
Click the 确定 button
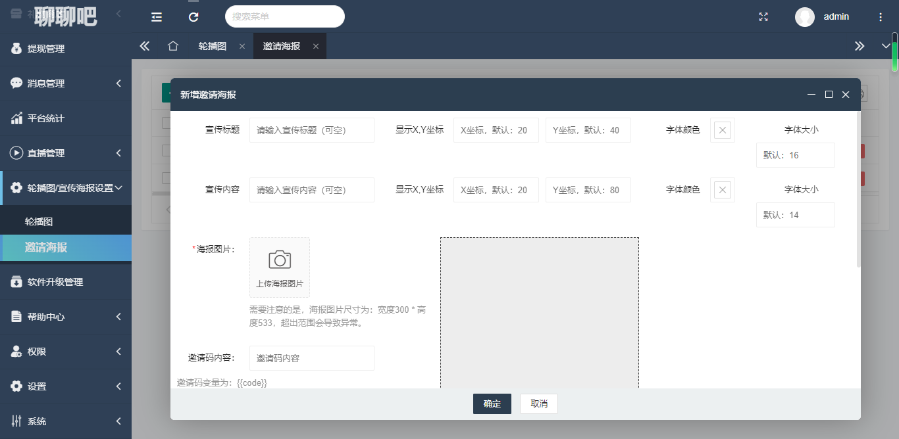coord(492,404)
